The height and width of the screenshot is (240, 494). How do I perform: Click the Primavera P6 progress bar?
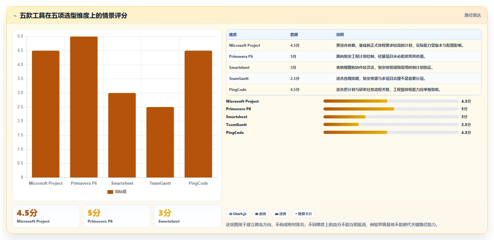(391, 109)
